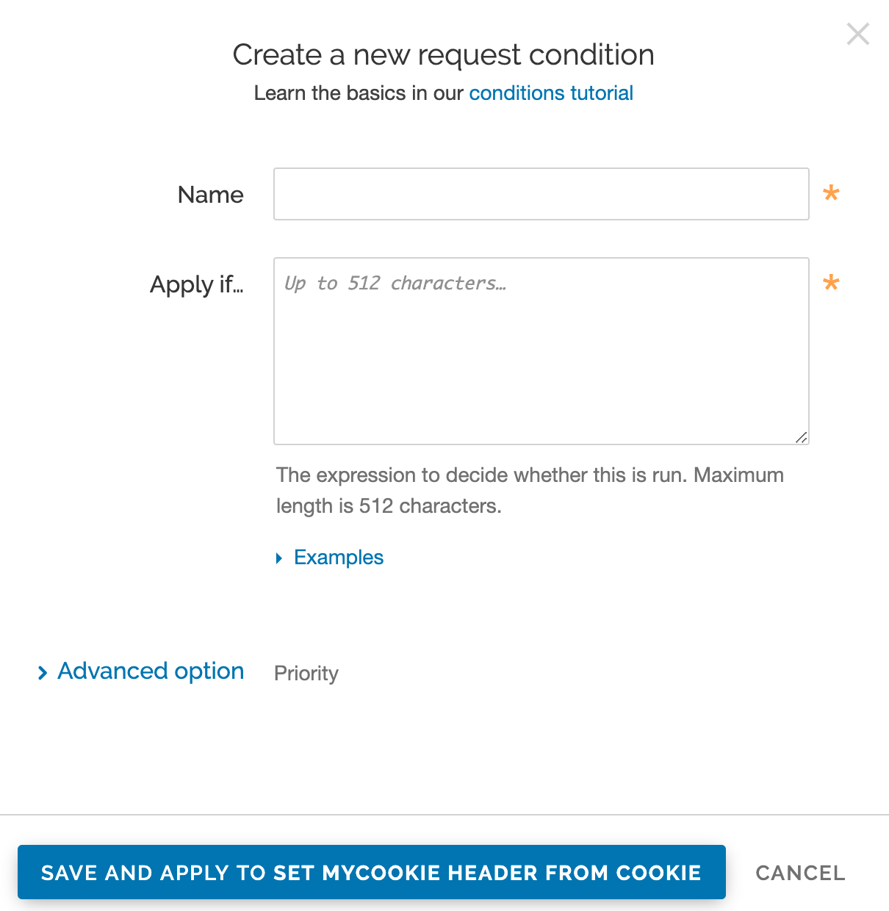Click the Apply if label

tap(196, 284)
